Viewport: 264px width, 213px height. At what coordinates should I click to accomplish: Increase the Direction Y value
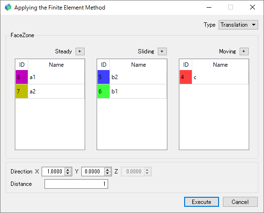pos(108,170)
